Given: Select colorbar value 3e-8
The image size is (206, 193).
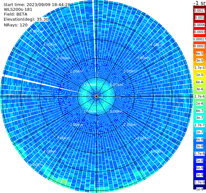Looking at the screenshot, I should point(200,146).
